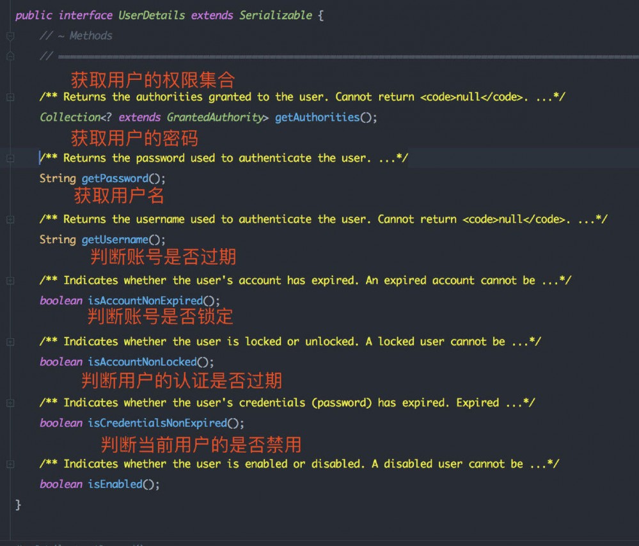
Task: Click the closing brace of the interface
Action: coord(18,504)
